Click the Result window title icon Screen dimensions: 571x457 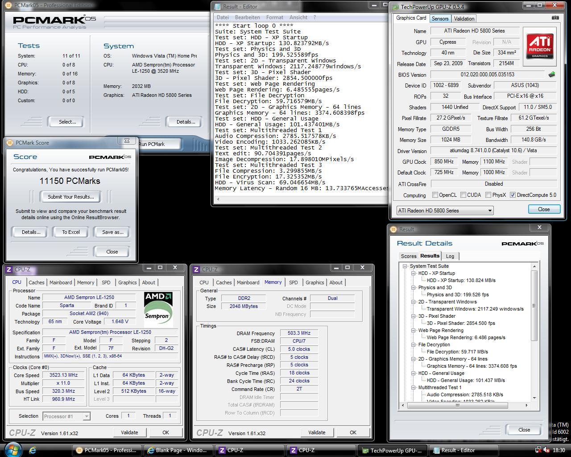pyautogui.click(x=393, y=229)
